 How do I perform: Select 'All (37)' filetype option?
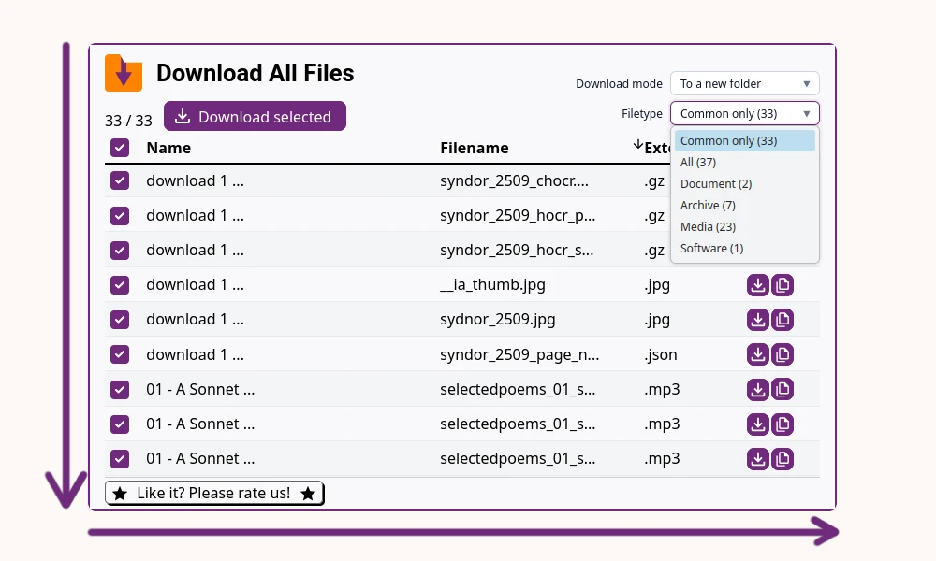pyautogui.click(x=698, y=163)
